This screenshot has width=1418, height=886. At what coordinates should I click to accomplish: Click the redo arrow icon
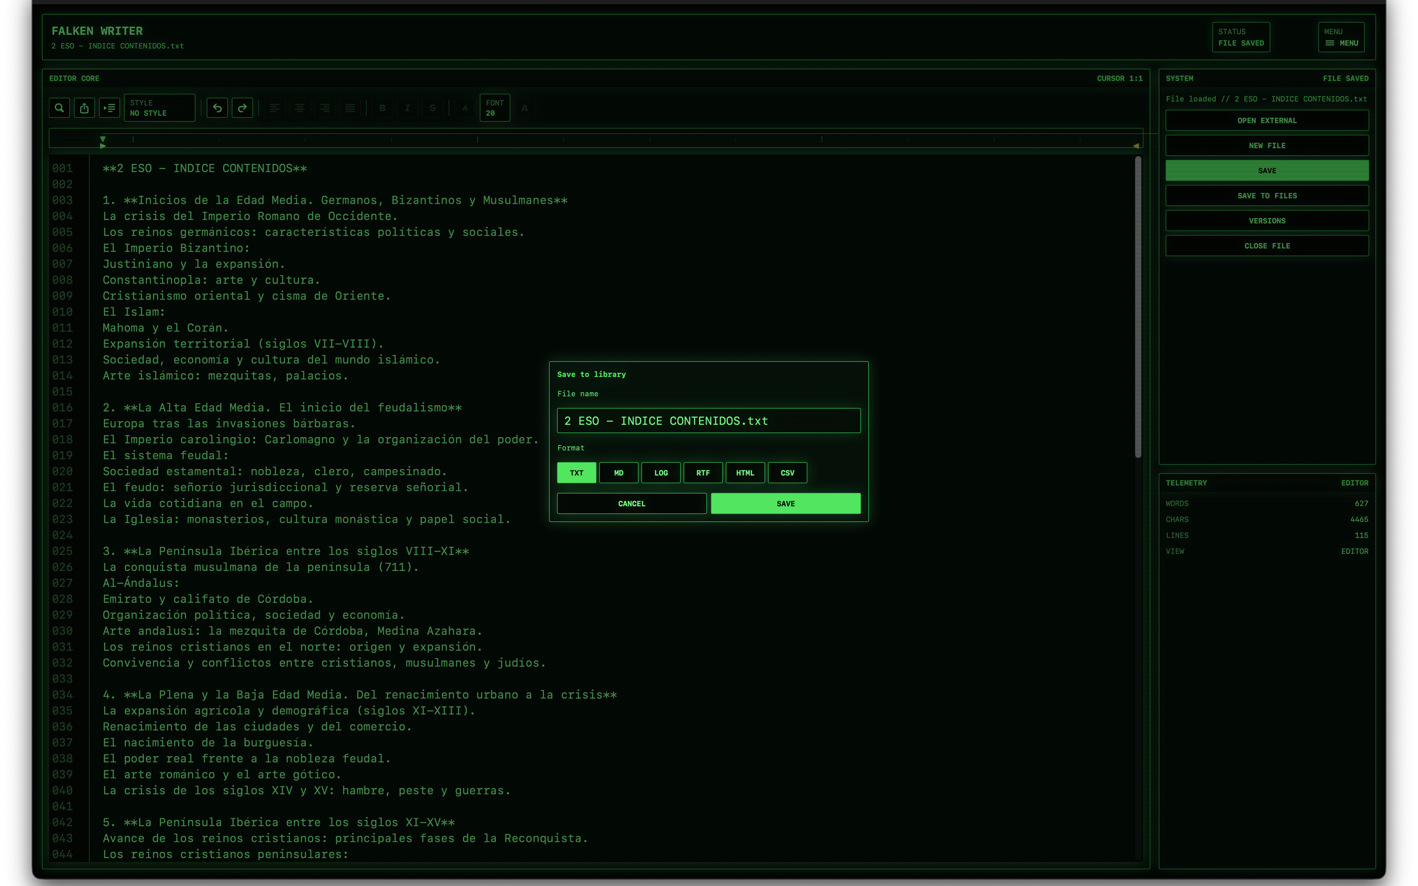pos(243,108)
